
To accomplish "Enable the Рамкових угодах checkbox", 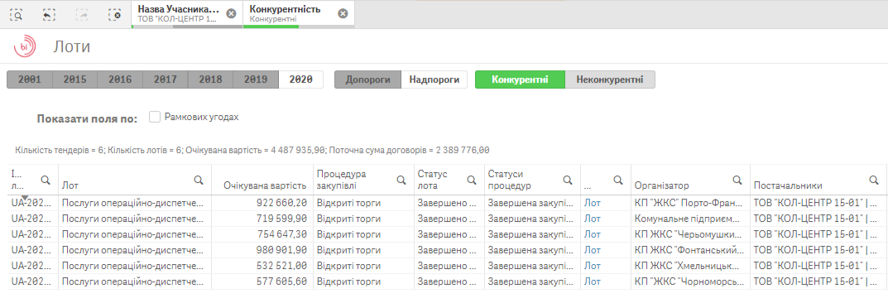I will (x=155, y=118).
